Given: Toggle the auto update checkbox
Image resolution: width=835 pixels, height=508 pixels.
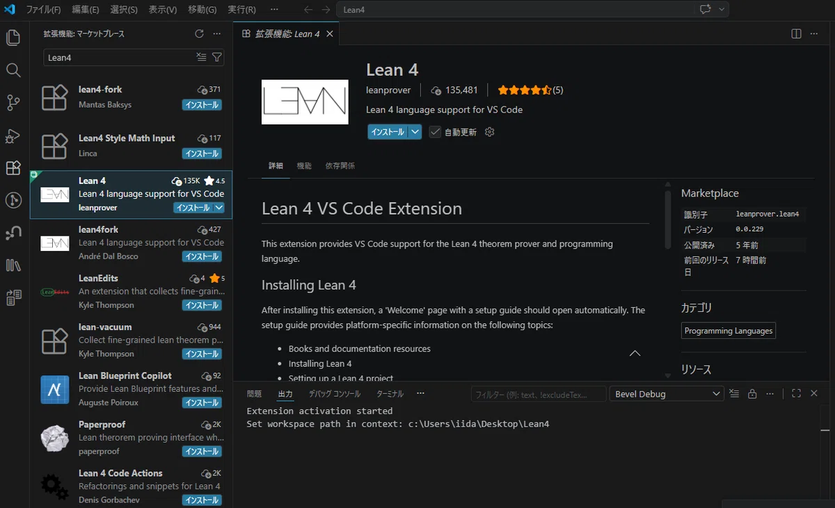Looking at the screenshot, I should pyautogui.click(x=435, y=132).
